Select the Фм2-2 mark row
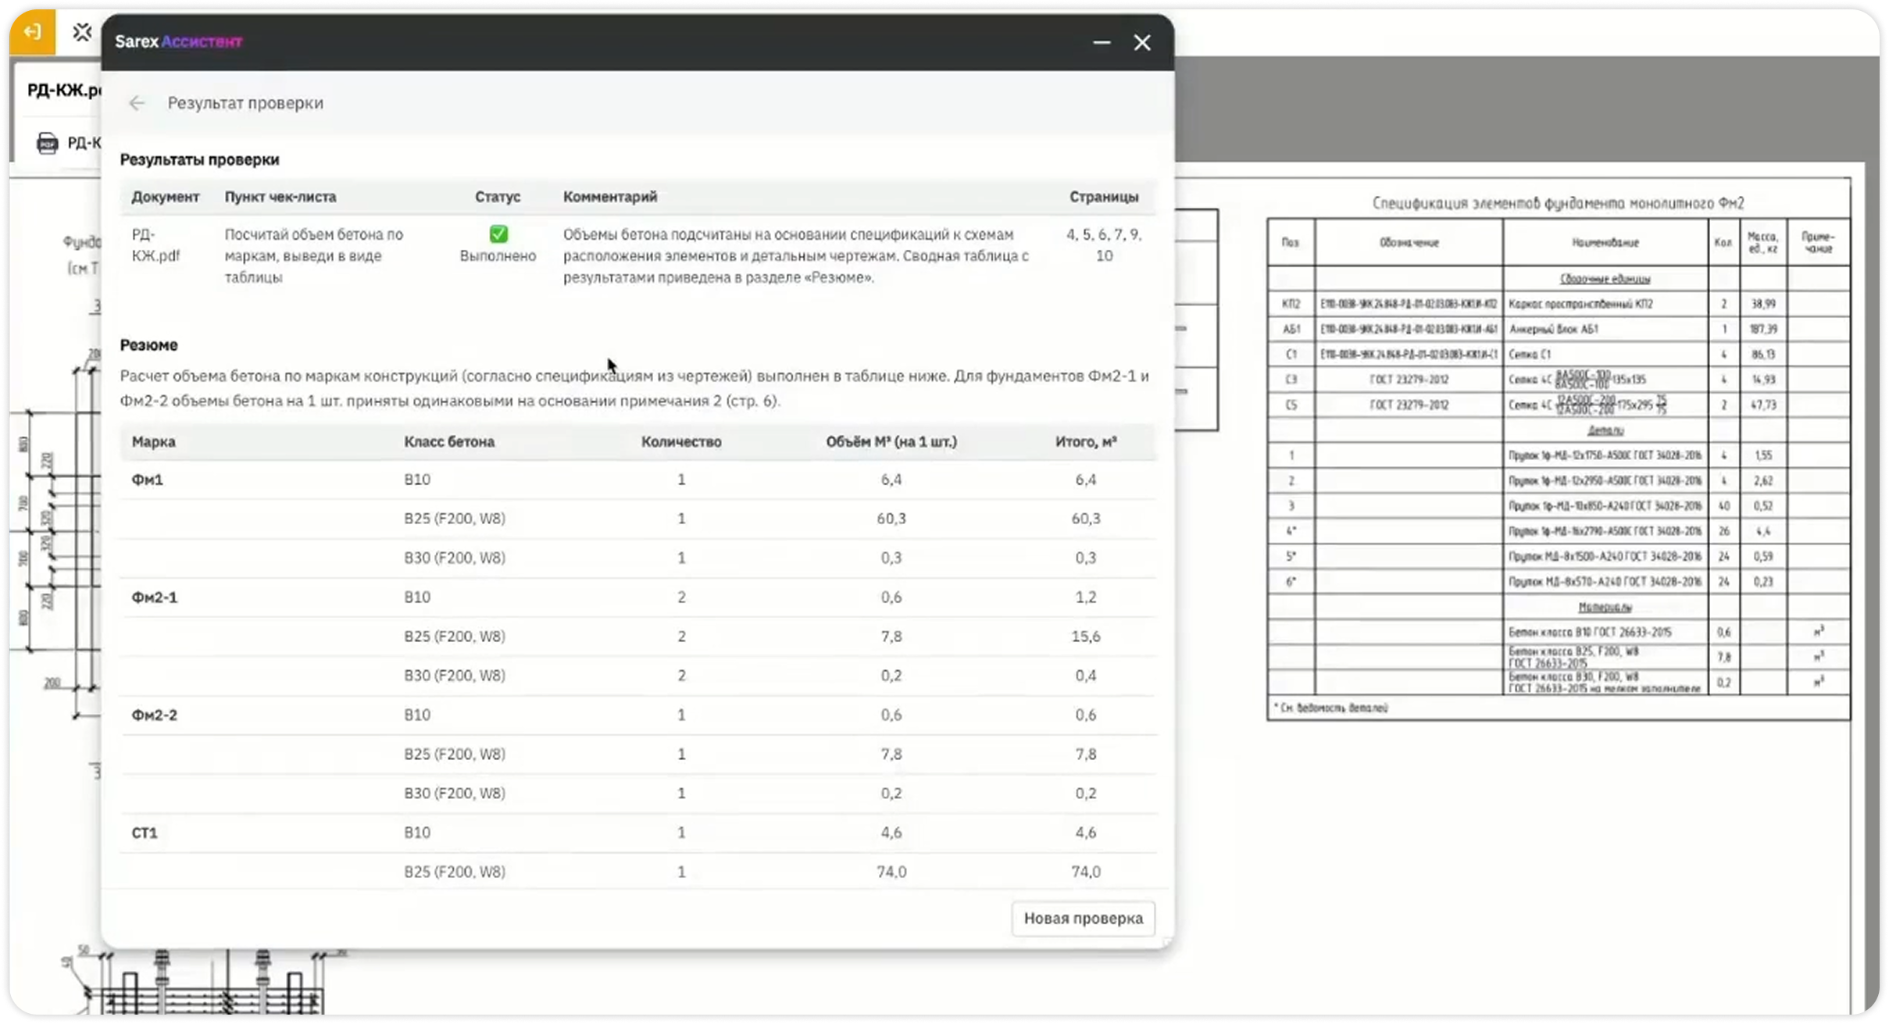 [638, 715]
